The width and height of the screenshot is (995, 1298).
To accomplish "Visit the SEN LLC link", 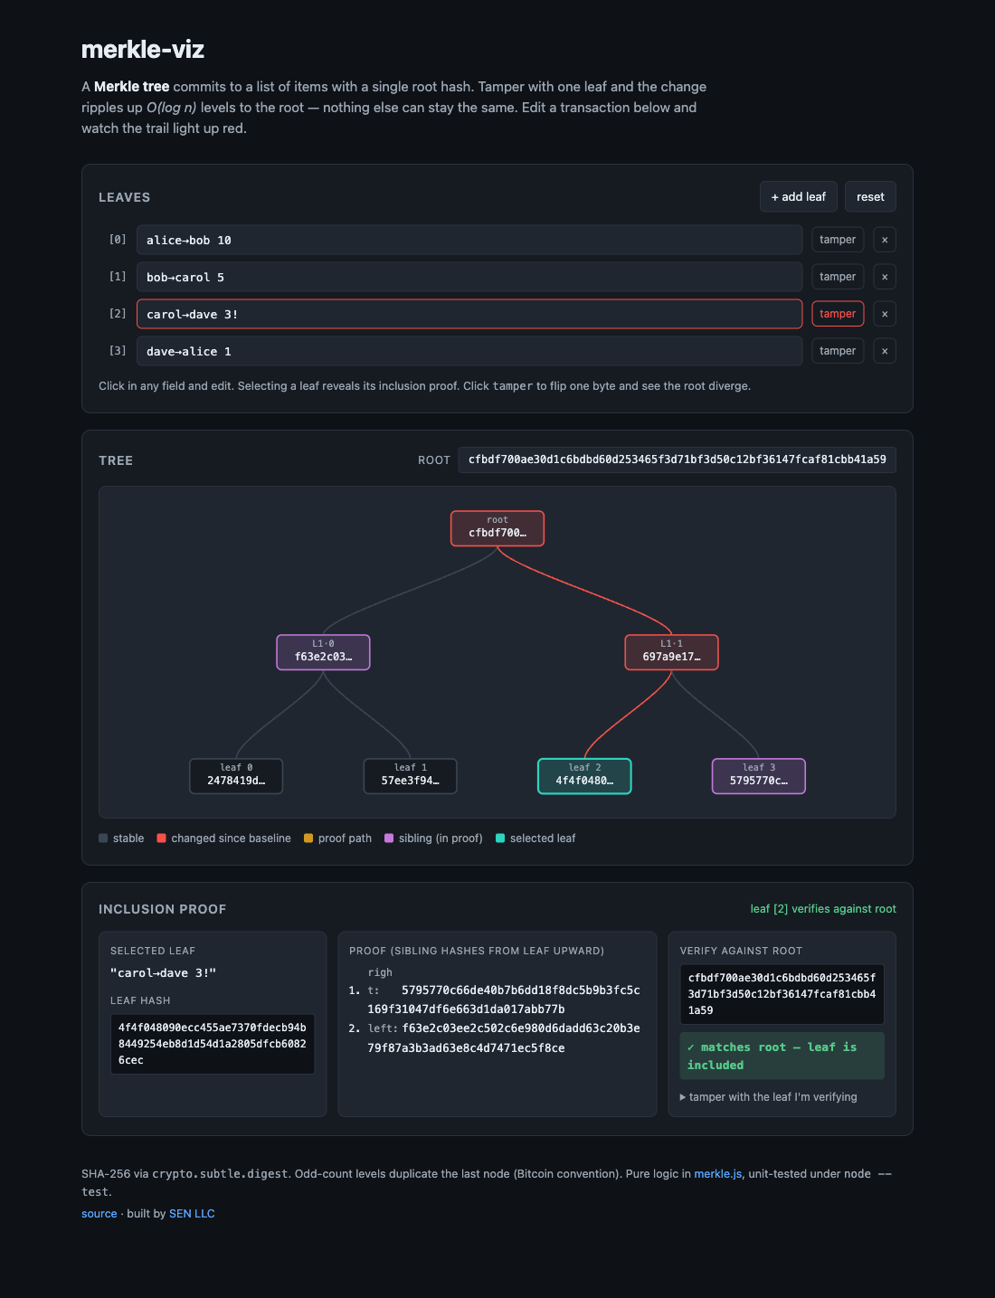I will coord(192,1214).
